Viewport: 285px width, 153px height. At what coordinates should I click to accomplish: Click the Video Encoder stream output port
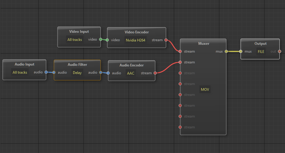(166, 40)
